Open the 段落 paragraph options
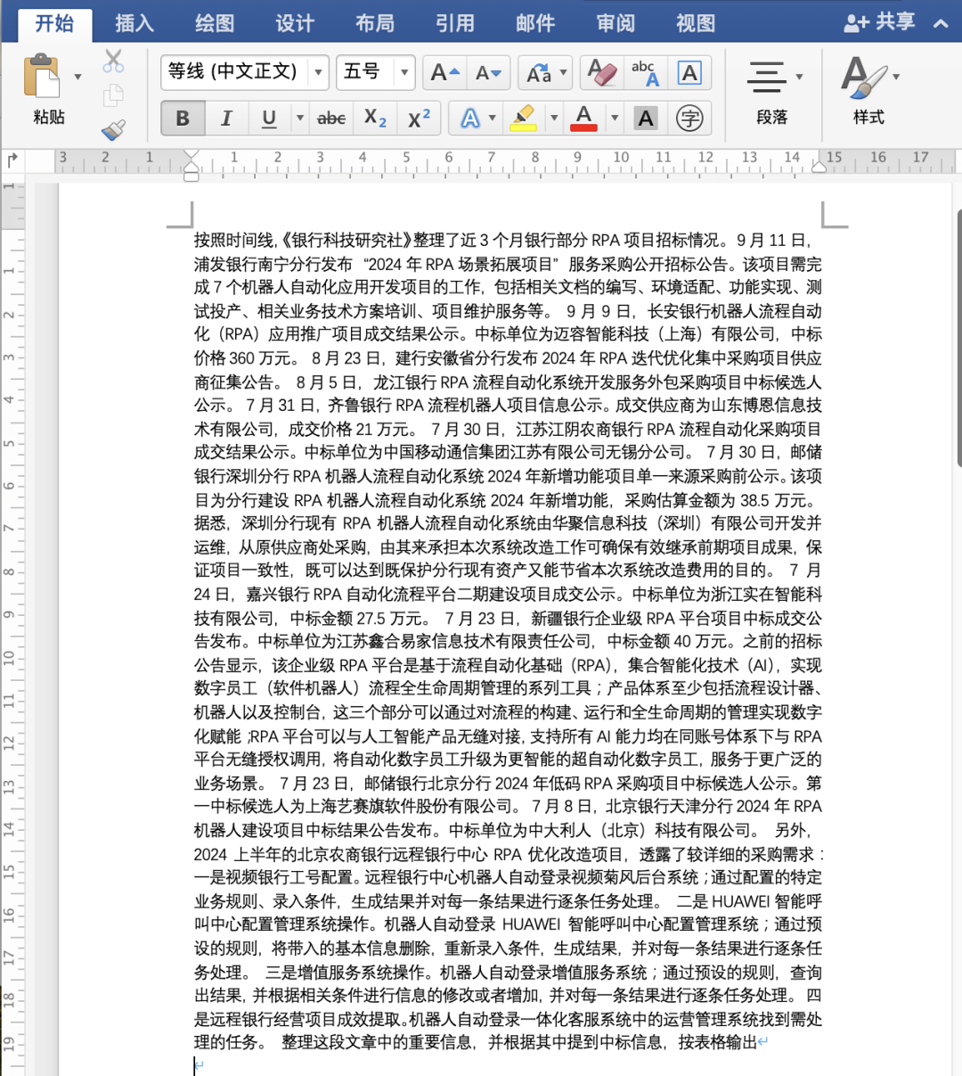962x1076 pixels. (x=772, y=92)
